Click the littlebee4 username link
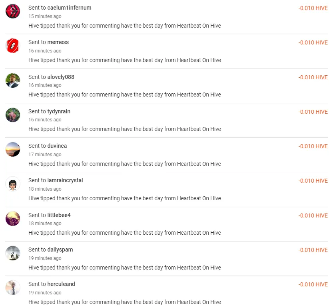329x306 pixels. tap(59, 215)
